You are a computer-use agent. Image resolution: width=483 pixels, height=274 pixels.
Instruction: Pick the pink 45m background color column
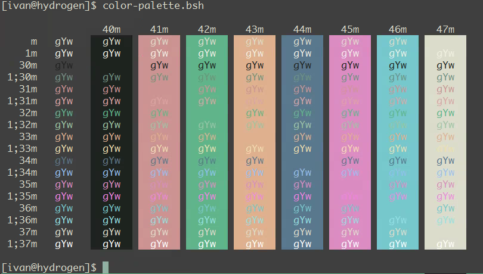click(x=350, y=143)
